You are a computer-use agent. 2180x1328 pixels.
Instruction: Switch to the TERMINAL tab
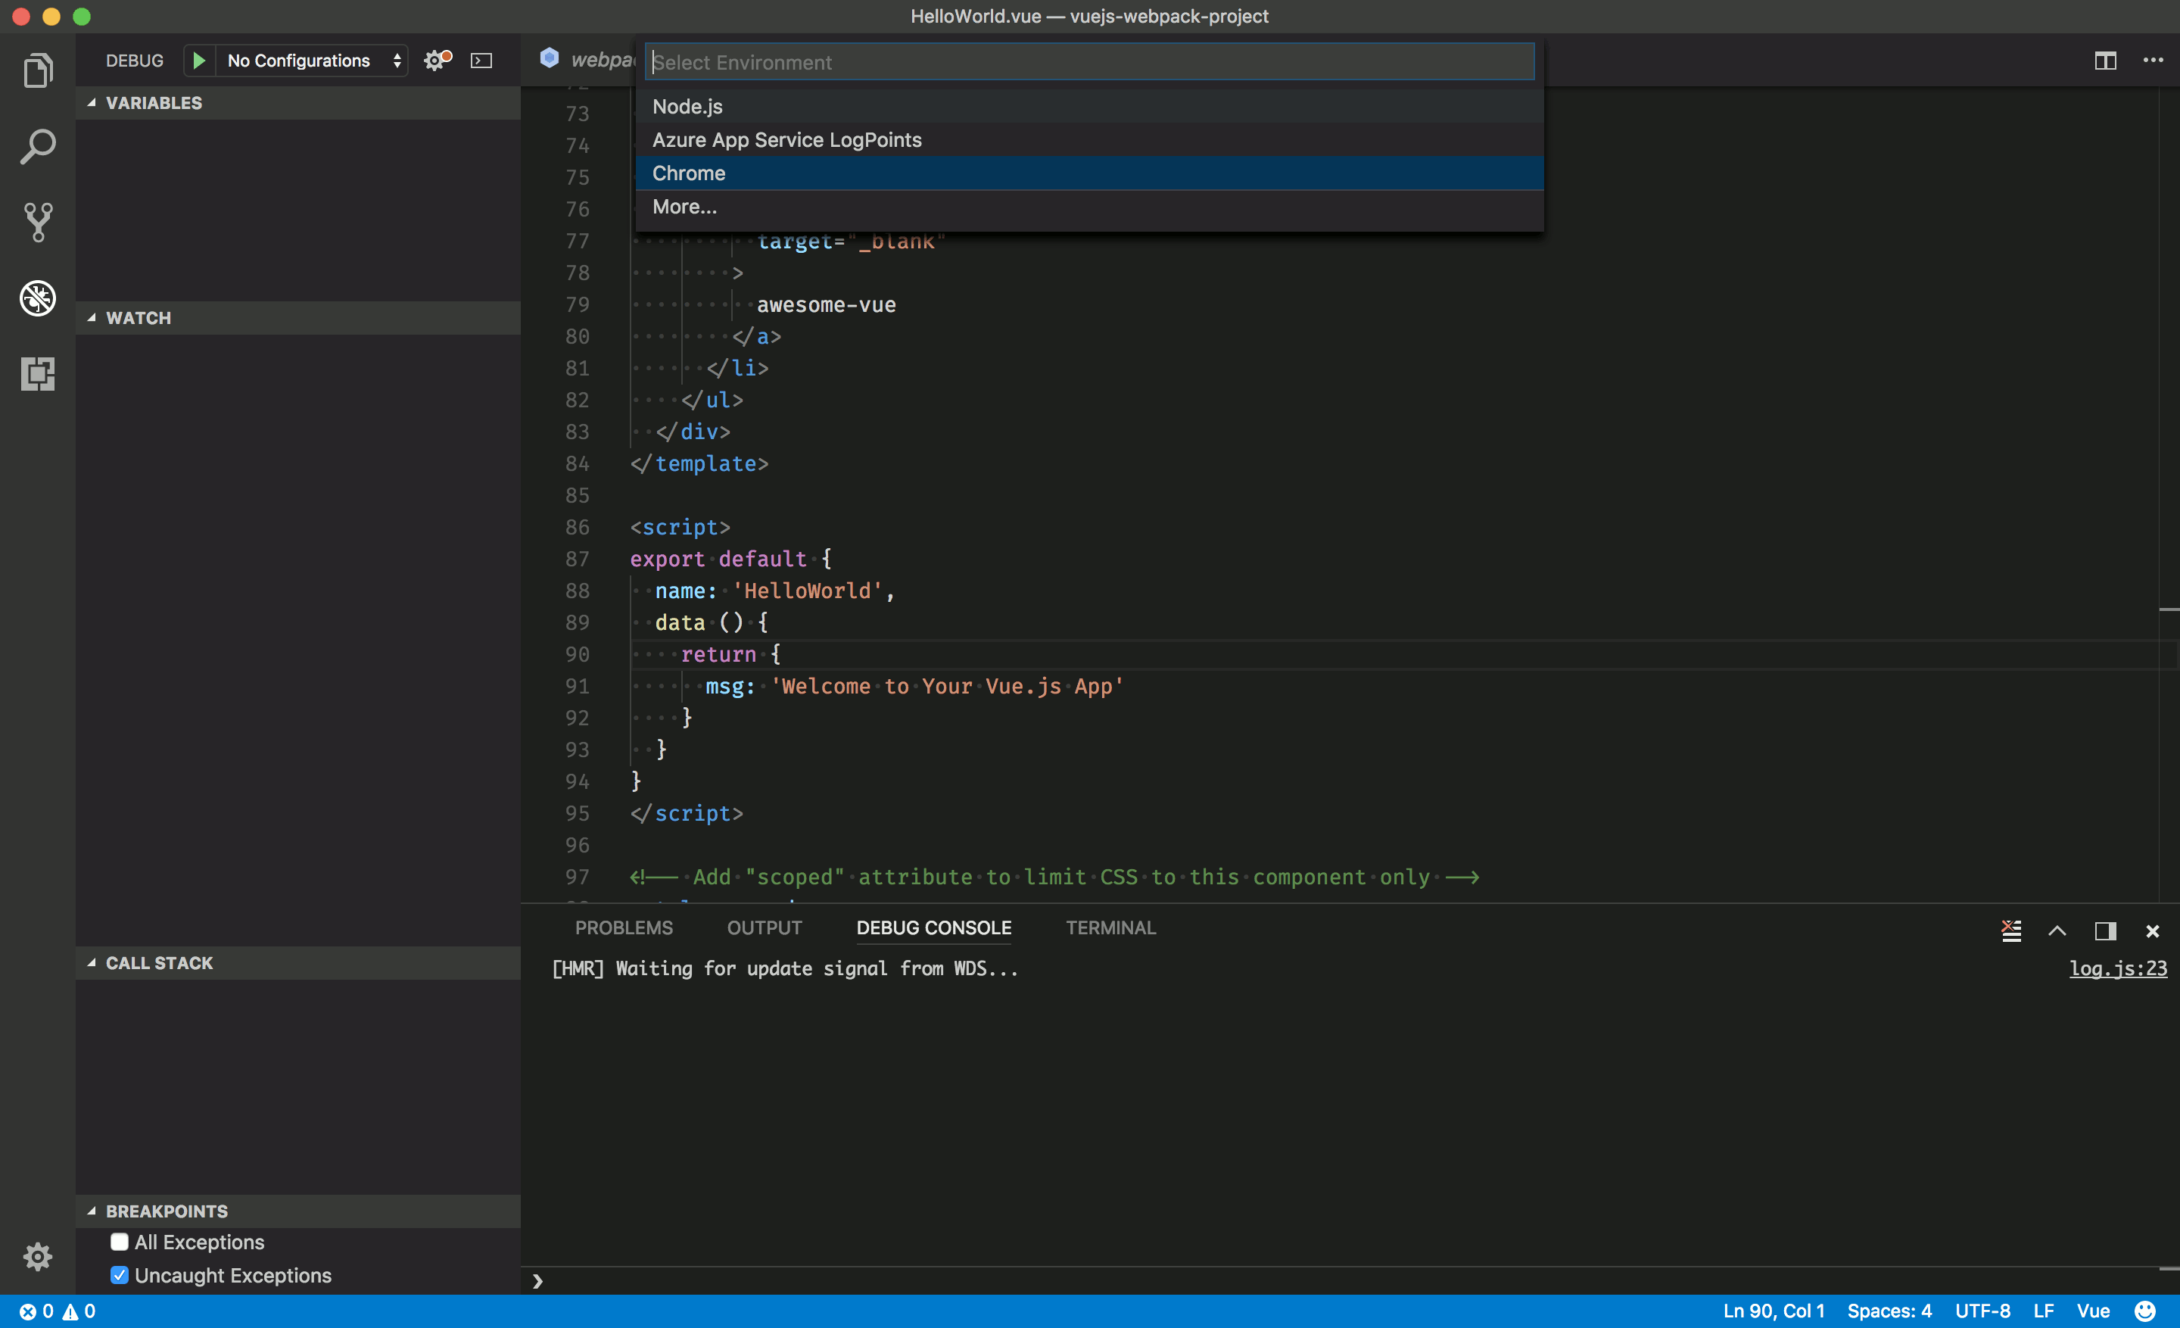[1110, 928]
